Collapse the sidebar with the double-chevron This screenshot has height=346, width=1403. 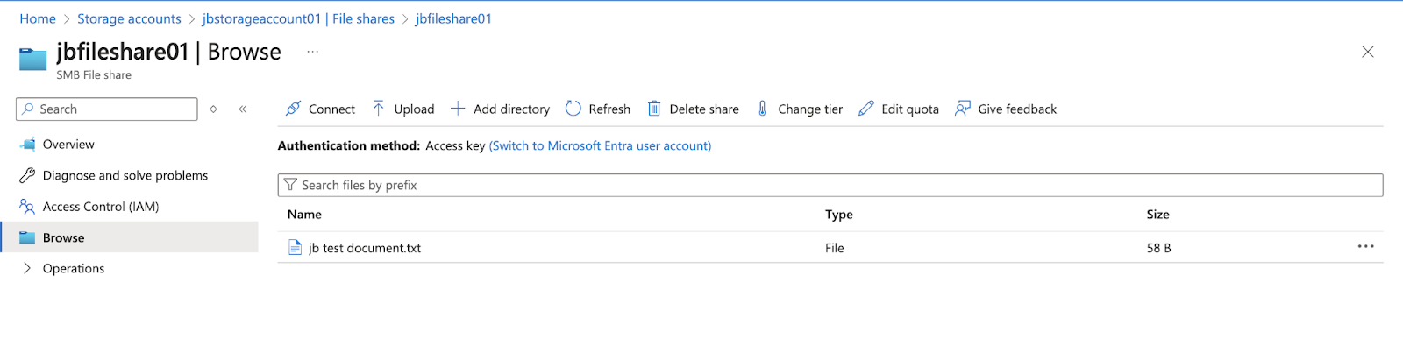pyautogui.click(x=243, y=109)
